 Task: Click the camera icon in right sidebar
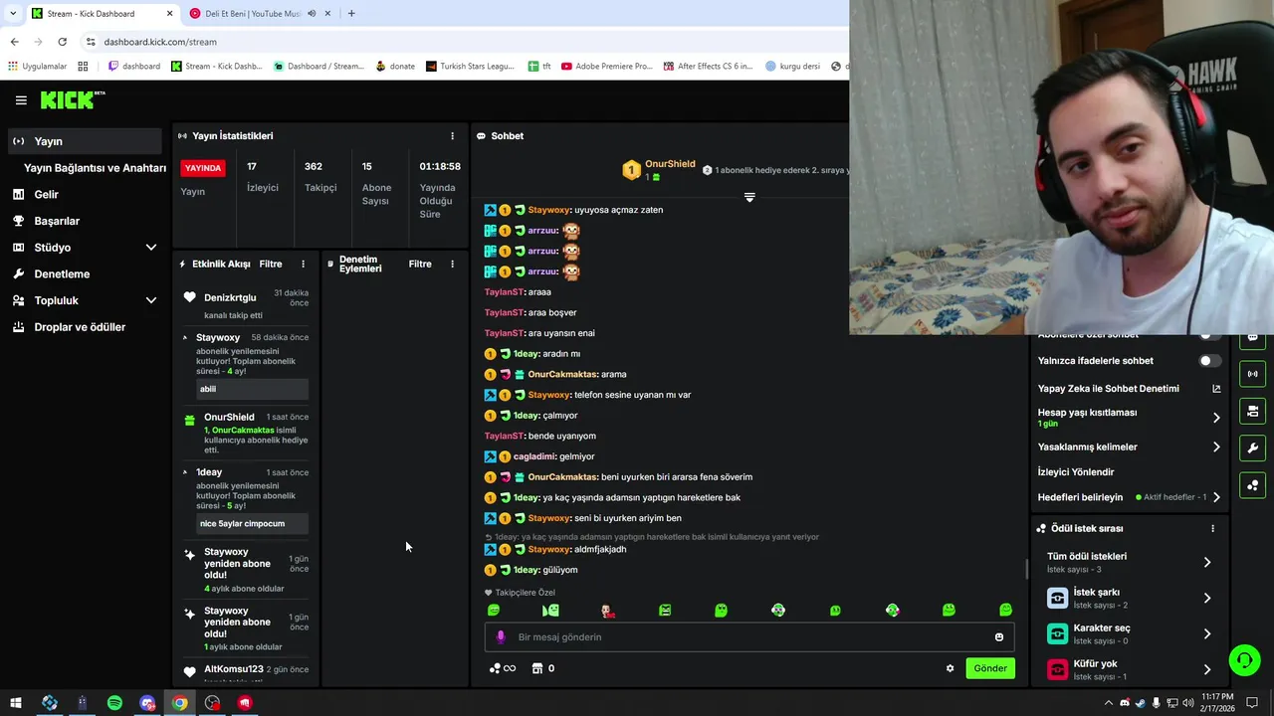1252,411
